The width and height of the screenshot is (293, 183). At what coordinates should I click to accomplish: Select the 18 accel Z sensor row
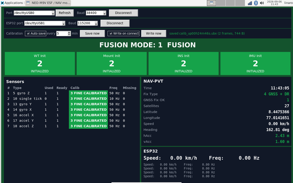coord(72,126)
